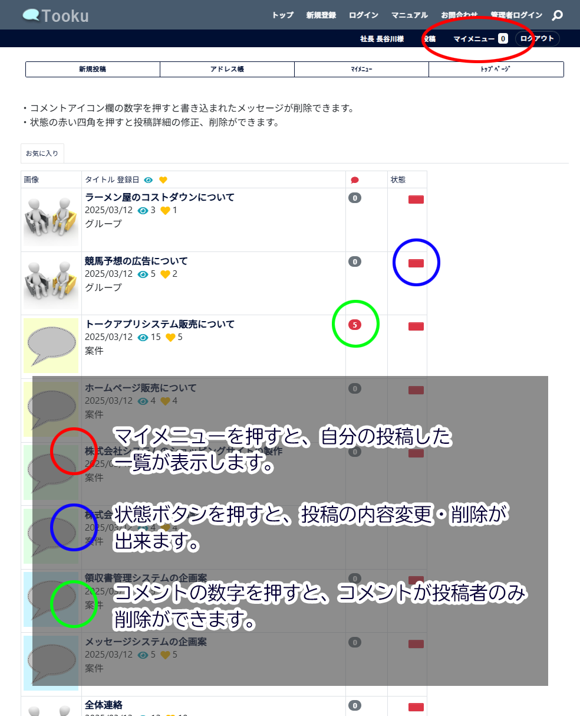The width and height of the screenshot is (580, 716).
Task: Click comment count 5 badge for トークアプリシステム販売について
Action: (x=355, y=325)
